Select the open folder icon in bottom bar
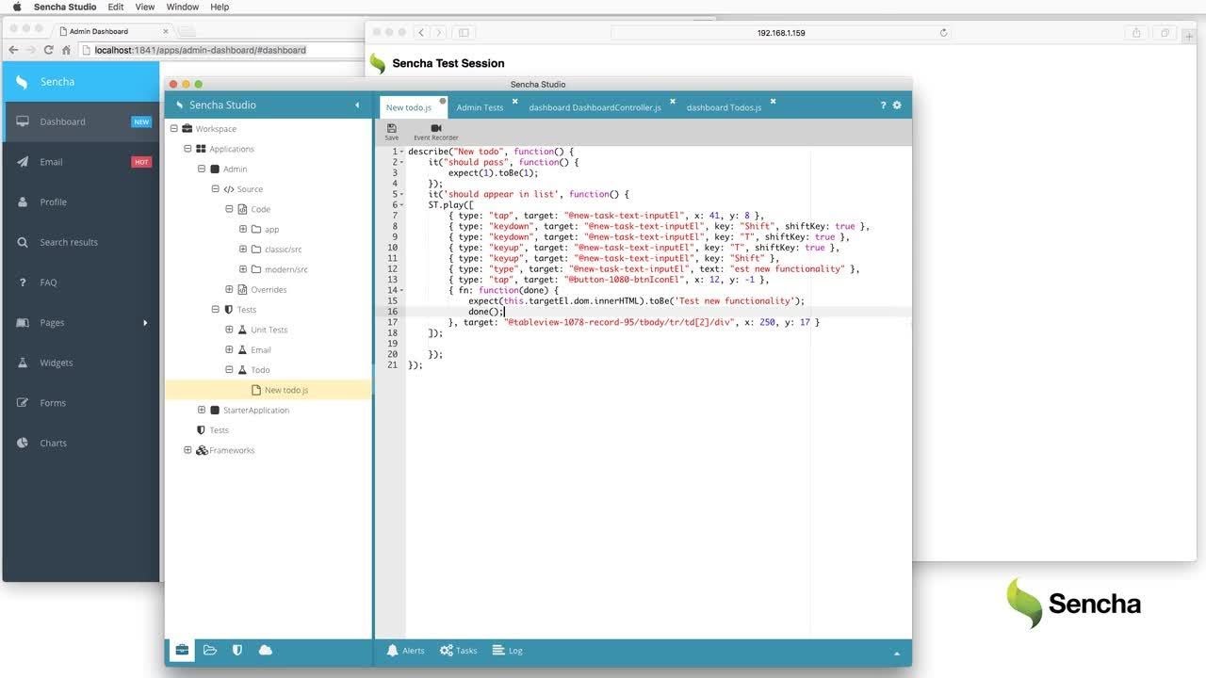This screenshot has width=1206, height=678. [x=210, y=650]
